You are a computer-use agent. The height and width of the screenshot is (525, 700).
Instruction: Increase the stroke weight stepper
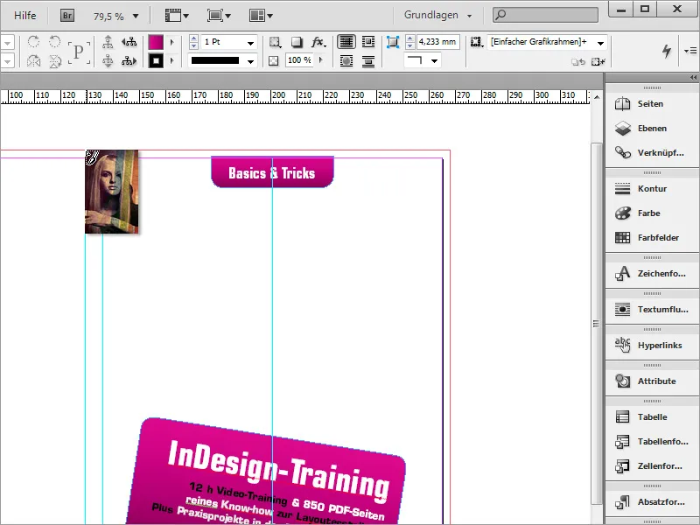coord(193,38)
